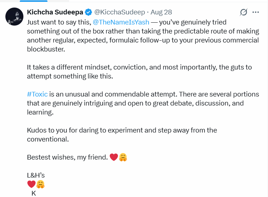Image resolution: width=268 pixels, height=197 pixels.
Task: Click the "It takes a different mindset" paragraph
Action: tap(139, 72)
